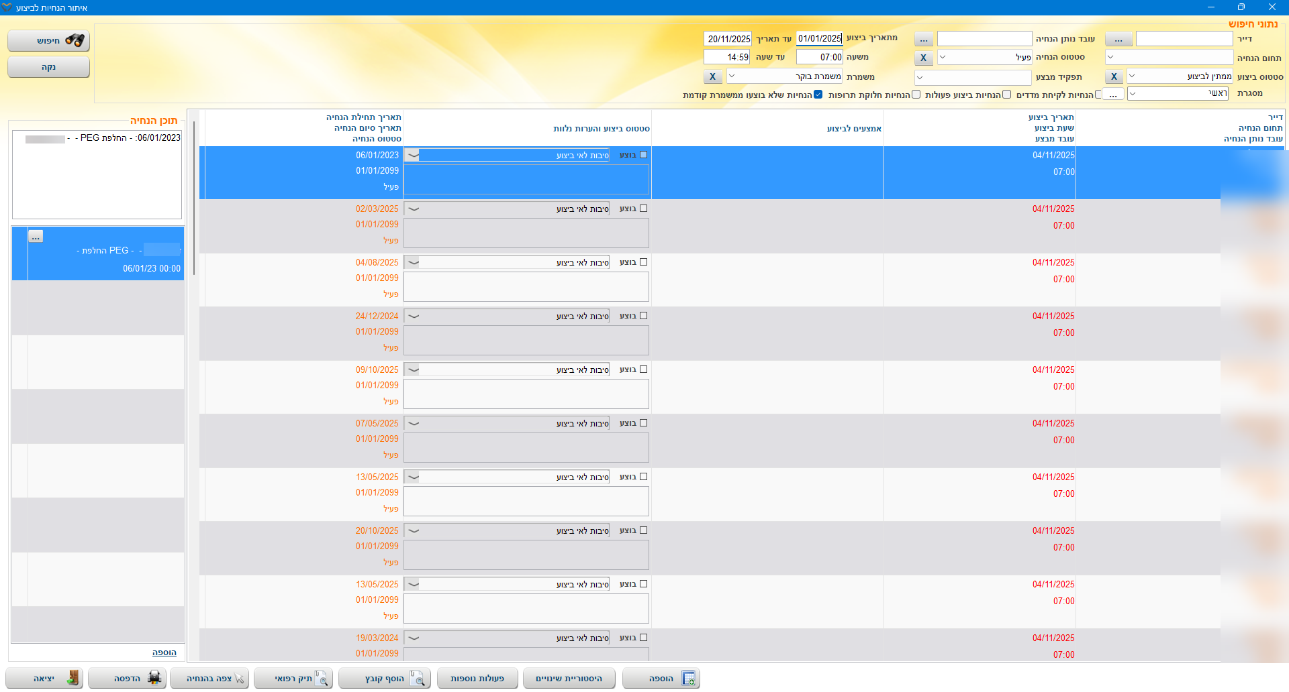Tick the בוצע checkbox in first row

coord(643,155)
